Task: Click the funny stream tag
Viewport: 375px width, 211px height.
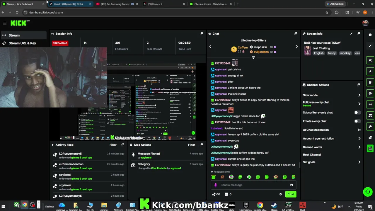Action: coord(332,53)
